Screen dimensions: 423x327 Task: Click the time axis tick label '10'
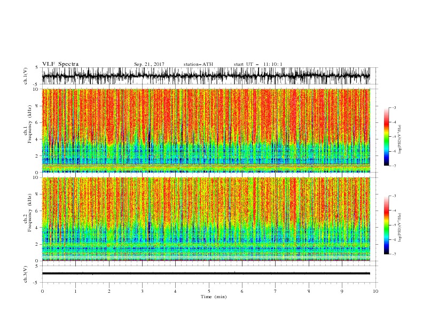click(x=375, y=291)
